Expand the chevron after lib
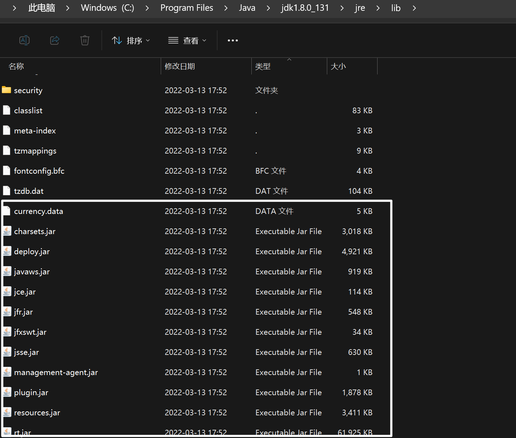The image size is (516, 438). point(414,8)
